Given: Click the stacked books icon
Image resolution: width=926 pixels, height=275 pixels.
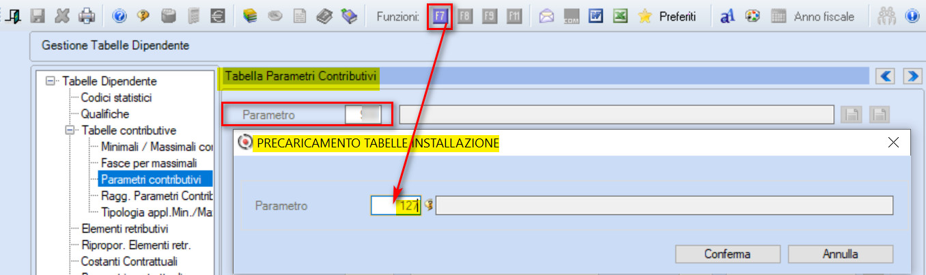Looking at the screenshot, I should pos(250,15).
